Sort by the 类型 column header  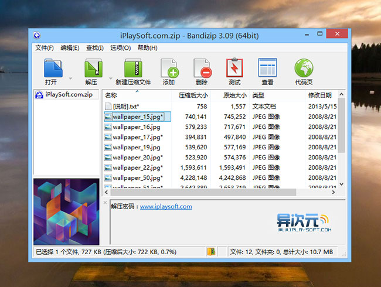click(277, 95)
